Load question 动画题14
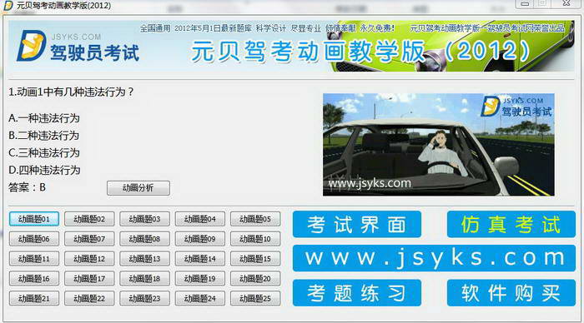The image size is (584, 323). (x=200, y=259)
